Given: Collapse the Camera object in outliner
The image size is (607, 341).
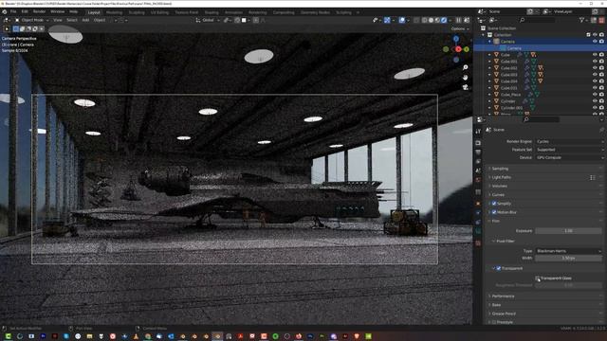Looking at the screenshot, I should click(489, 42).
